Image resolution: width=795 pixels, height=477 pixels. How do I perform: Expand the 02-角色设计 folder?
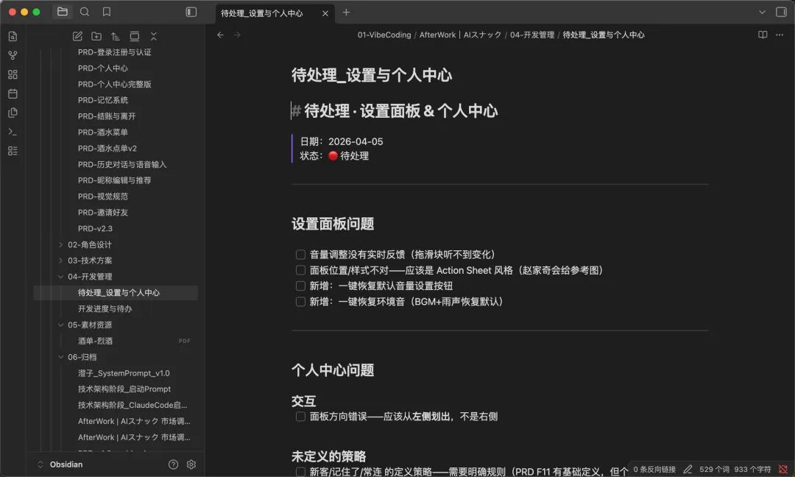(61, 244)
